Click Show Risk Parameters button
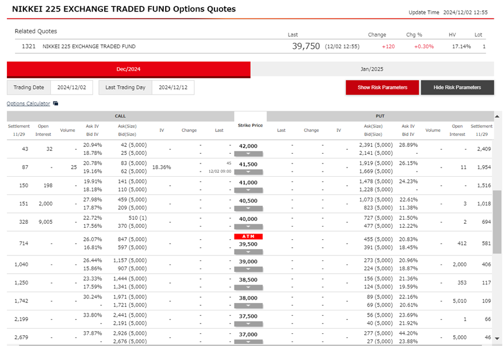Image resolution: width=503 pixels, height=346 pixels. pyautogui.click(x=382, y=87)
